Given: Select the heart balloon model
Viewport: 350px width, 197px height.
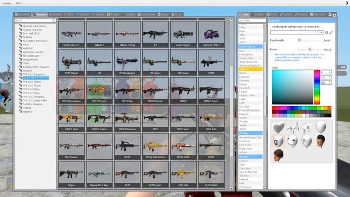Looking at the screenshot, I should 278,127.
